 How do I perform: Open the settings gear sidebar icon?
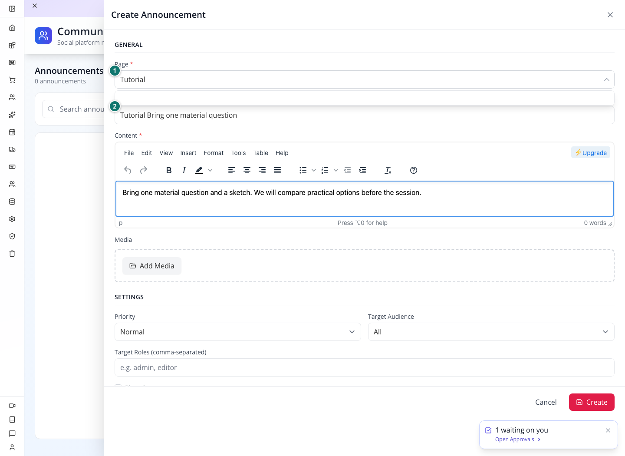[12, 219]
